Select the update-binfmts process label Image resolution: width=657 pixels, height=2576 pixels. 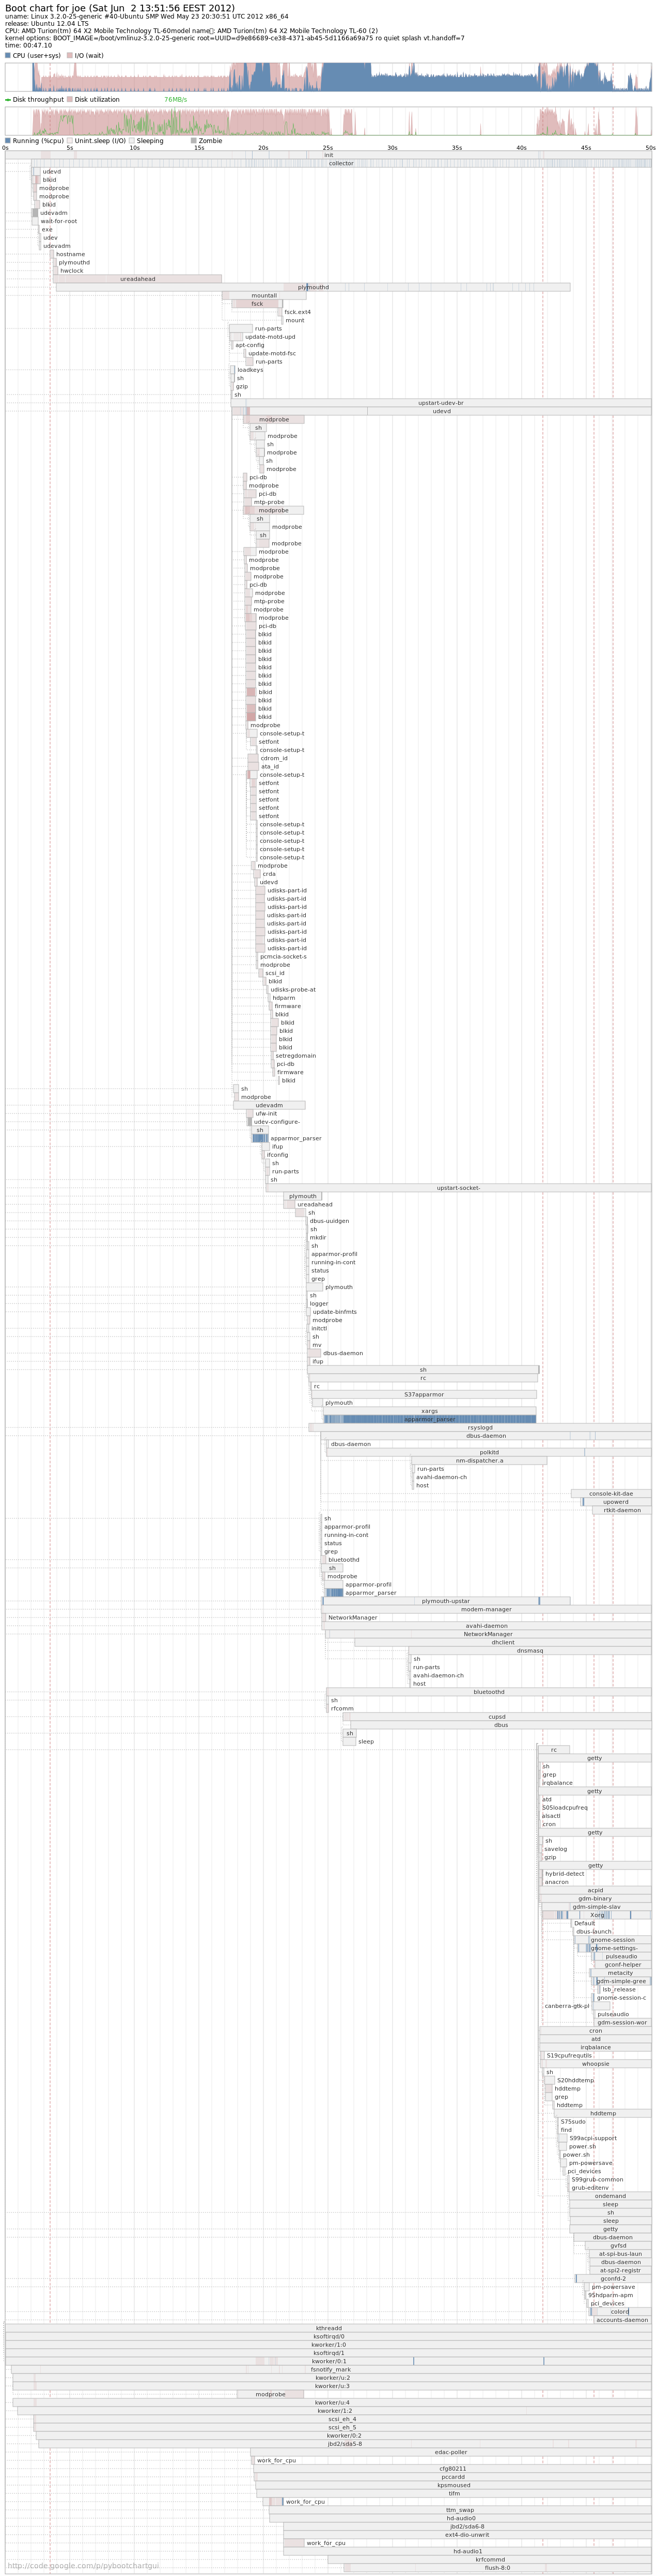coord(334,1312)
